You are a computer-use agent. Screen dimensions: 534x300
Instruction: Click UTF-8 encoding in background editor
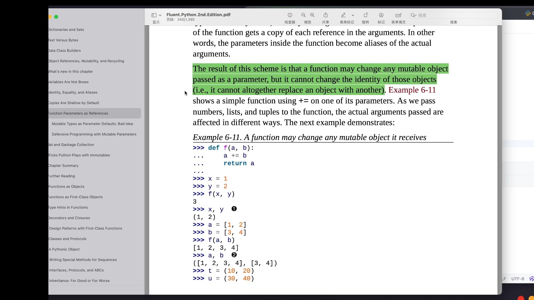pos(518,279)
